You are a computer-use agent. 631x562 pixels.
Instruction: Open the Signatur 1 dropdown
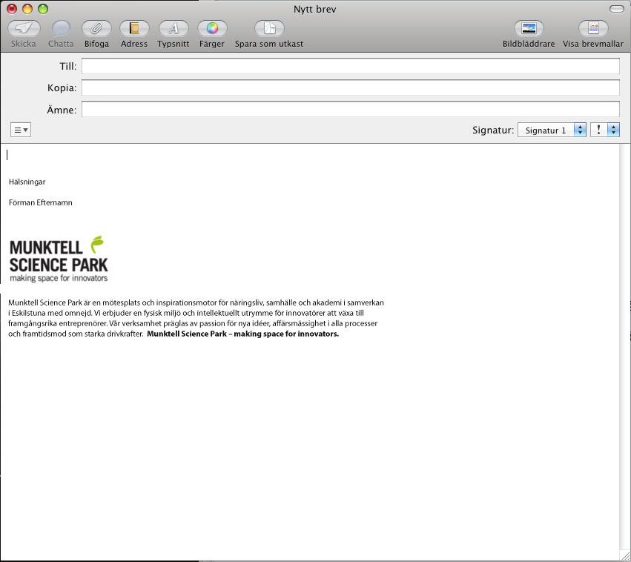pos(552,130)
